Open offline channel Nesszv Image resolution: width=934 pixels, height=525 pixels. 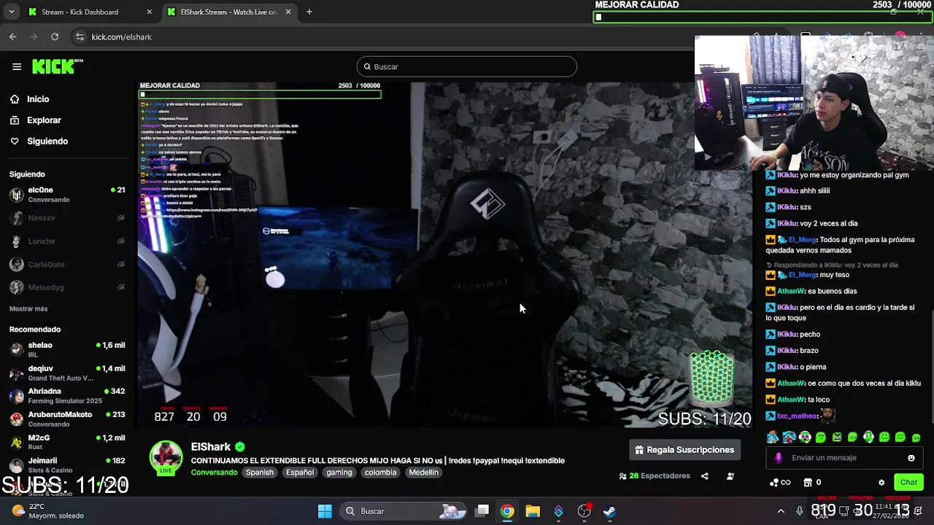coord(67,218)
